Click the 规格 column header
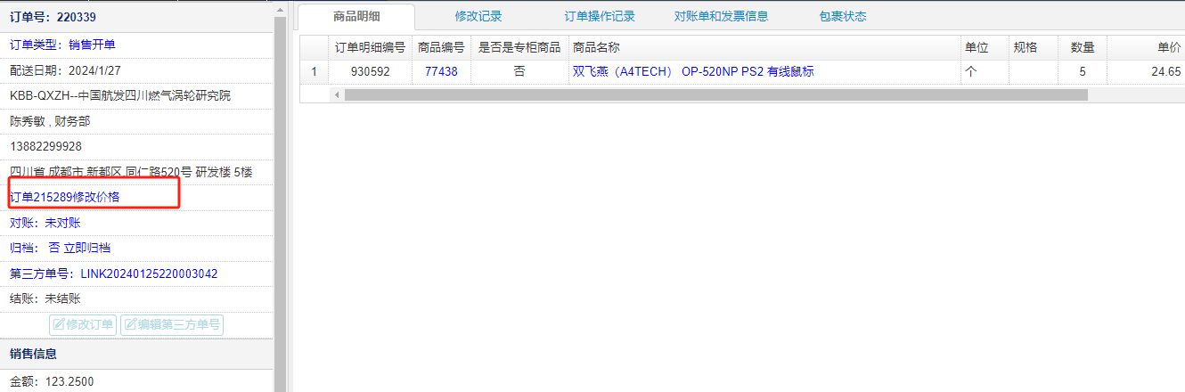 pos(1034,47)
